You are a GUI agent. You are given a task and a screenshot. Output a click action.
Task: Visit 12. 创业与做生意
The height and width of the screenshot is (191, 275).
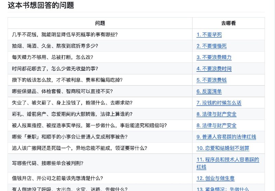[216, 178]
